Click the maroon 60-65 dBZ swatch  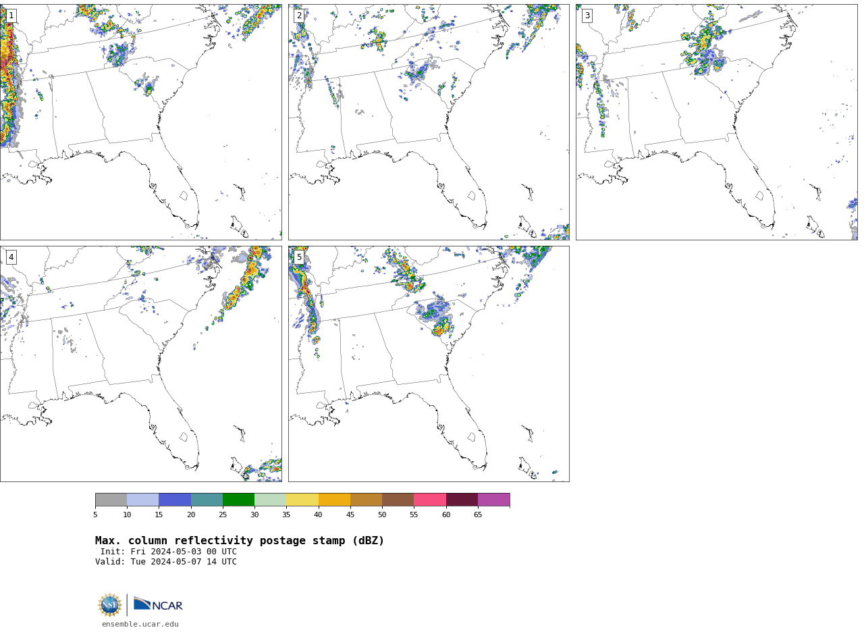click(462, 500)
